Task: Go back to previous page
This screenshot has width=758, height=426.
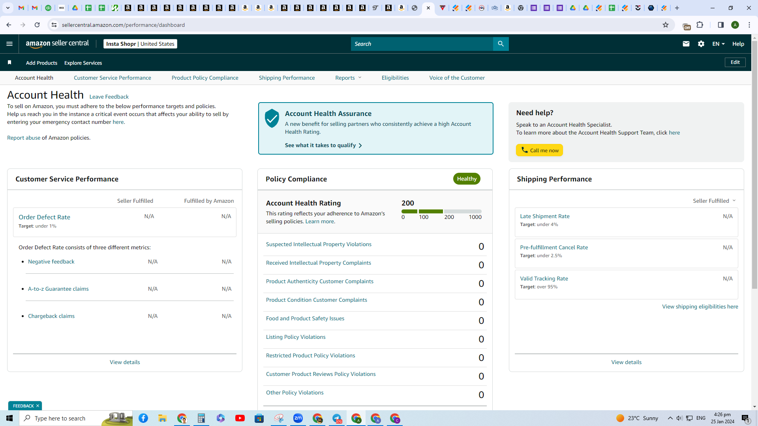Action: (x=9, y=25)
